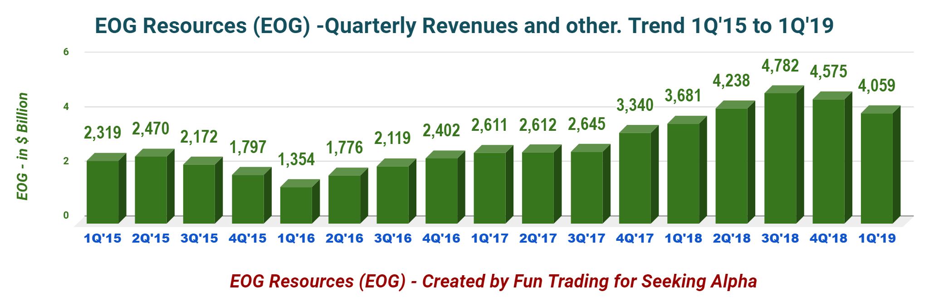929x306 pixels.
Task: Click the 4,782 data label
Action: point(780,66)
